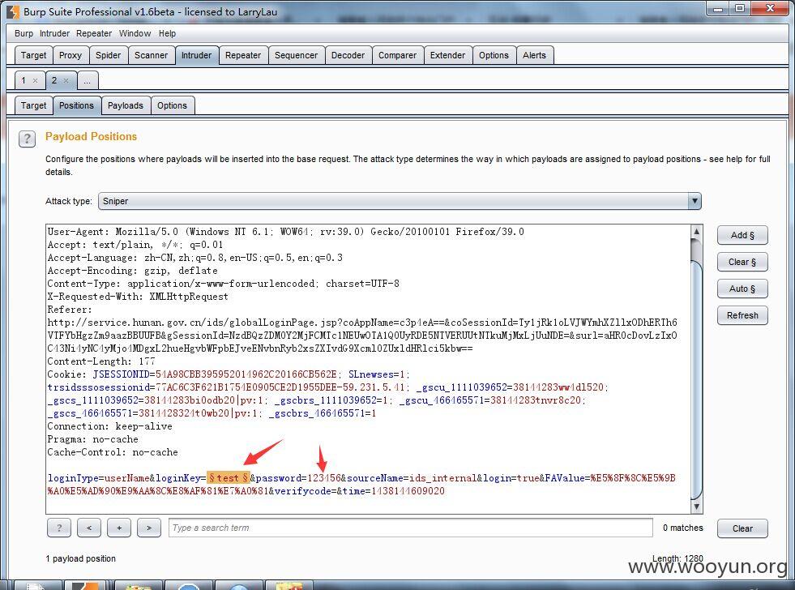Image resolution: width=795 pixels, height=590 pixels.
Task: Open the Sniper attack type combo box
Action: 400,201
